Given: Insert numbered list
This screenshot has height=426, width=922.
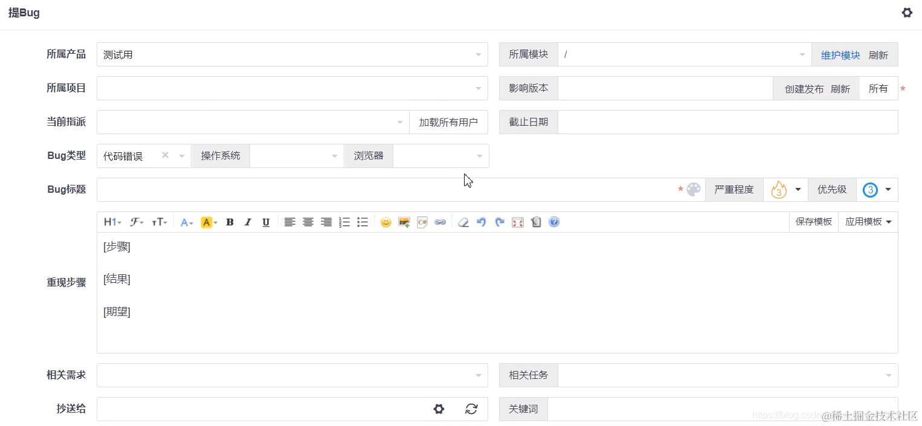Looking at the screenshot, I should click(344, 222).
